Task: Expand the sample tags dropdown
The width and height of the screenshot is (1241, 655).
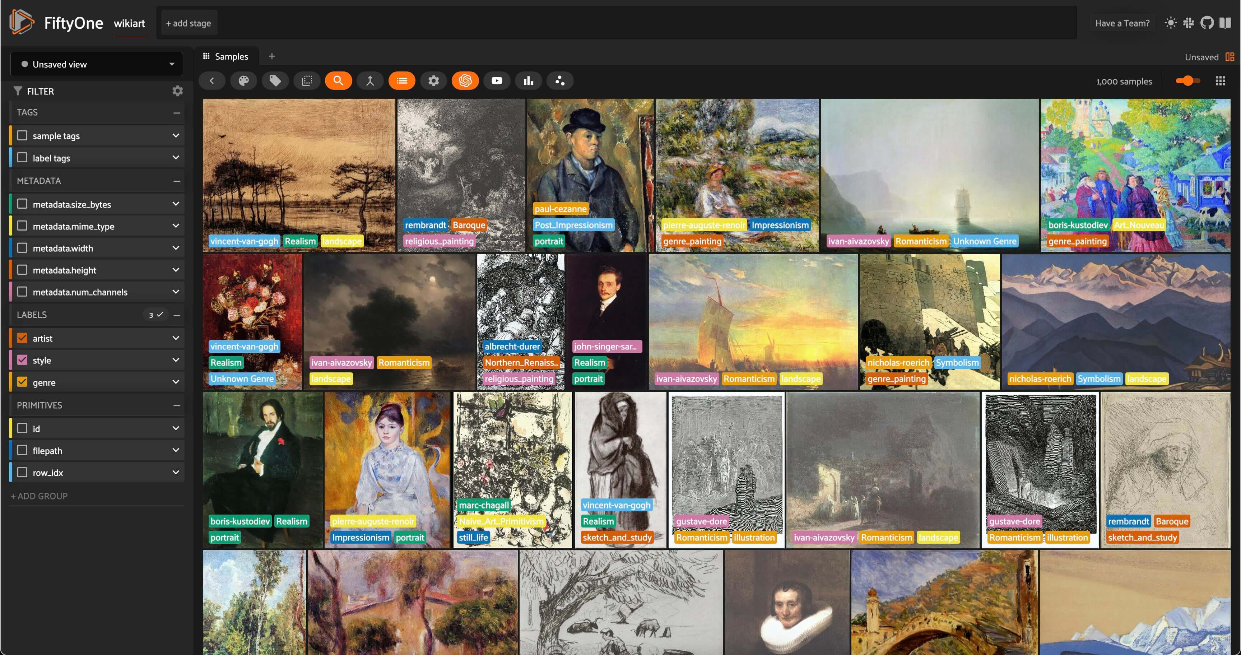Action: [175, 135]
